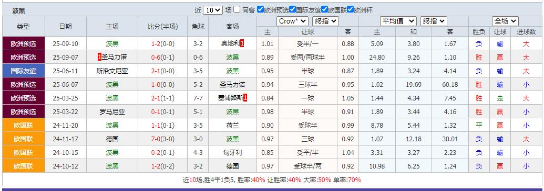Click the 荷兰 away team link
544x191 pixels.
pos(232,126)
